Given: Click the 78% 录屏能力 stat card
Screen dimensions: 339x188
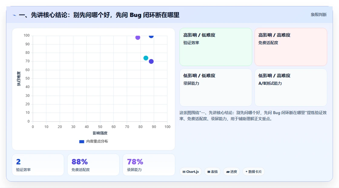Looking at the screenshot, I should (149, 165).
